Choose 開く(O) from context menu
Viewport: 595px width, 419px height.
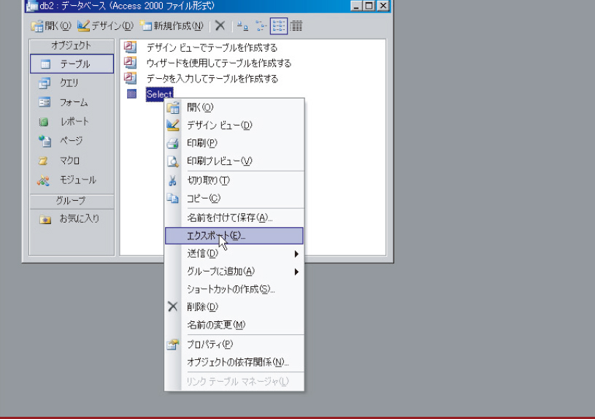pyautogui.click(x=234, y=107)
